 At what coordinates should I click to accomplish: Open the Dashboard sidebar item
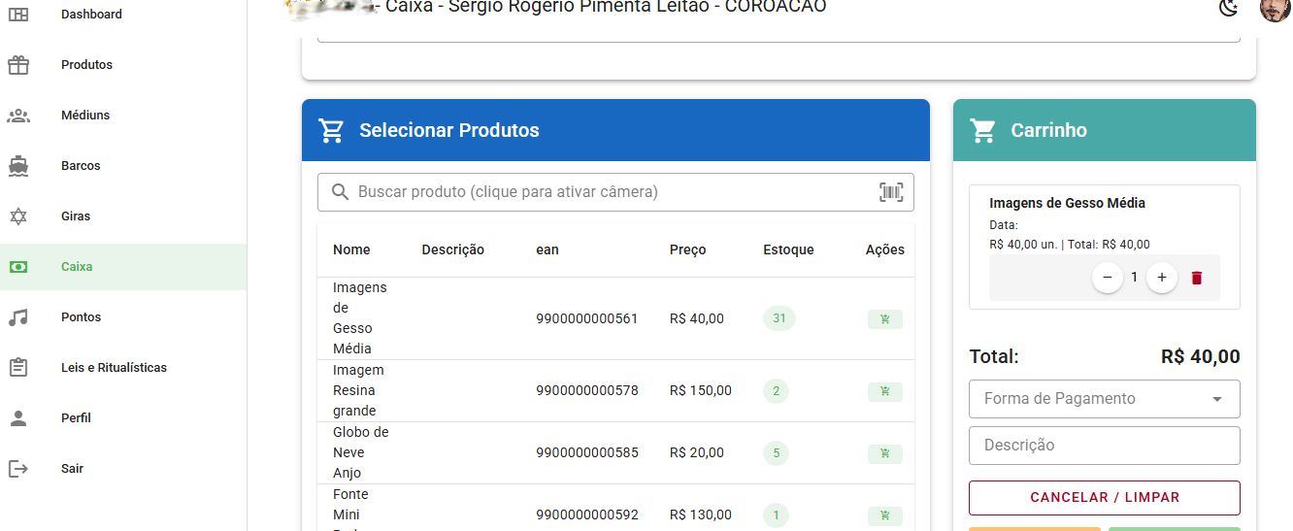pyautogui.click(x=123, y=15)
